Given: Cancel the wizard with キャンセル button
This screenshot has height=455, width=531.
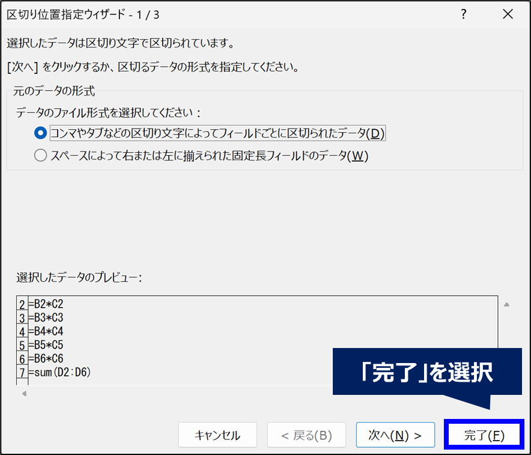Looking at the screenshot, I should (217, 435).
